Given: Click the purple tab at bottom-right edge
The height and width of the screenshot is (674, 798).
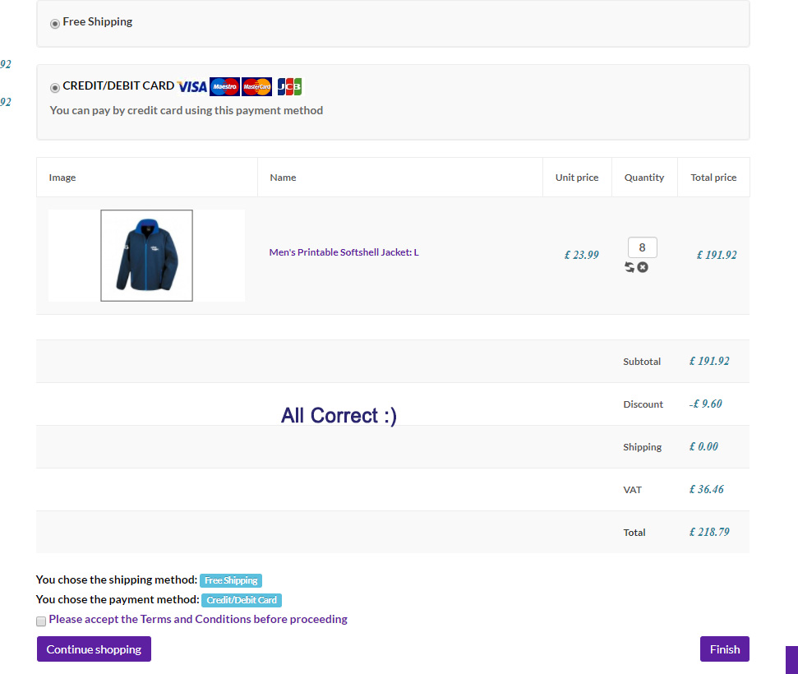Looking at the screenshot, I should (x=791, y=659).
